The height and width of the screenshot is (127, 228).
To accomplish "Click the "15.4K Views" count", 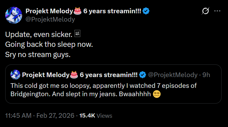I will tap(96, 116).
